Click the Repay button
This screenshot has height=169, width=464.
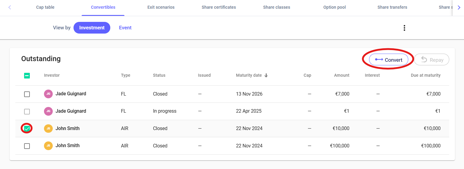click(x=431, y=60)
